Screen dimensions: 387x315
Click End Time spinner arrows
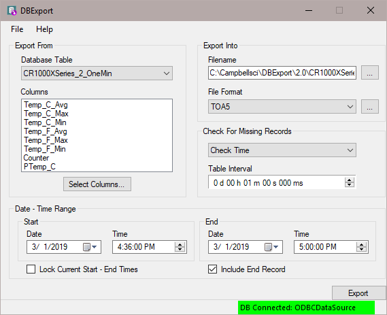[x=361, y=247]
